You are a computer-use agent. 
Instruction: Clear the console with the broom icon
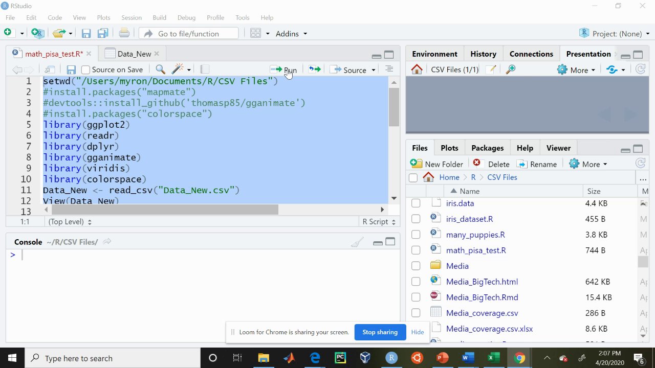pos(357,242)
